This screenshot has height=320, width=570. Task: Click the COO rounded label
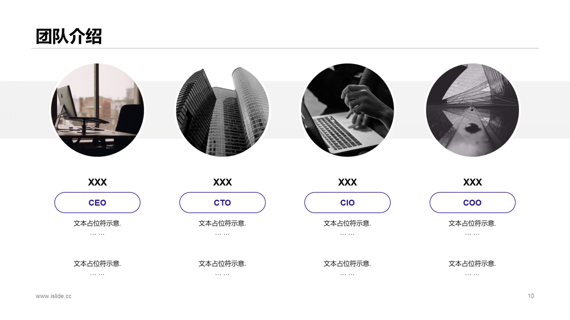point(472,203)
